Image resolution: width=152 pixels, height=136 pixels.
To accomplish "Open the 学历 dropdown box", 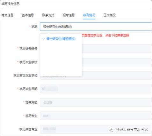I will (96, 27).
